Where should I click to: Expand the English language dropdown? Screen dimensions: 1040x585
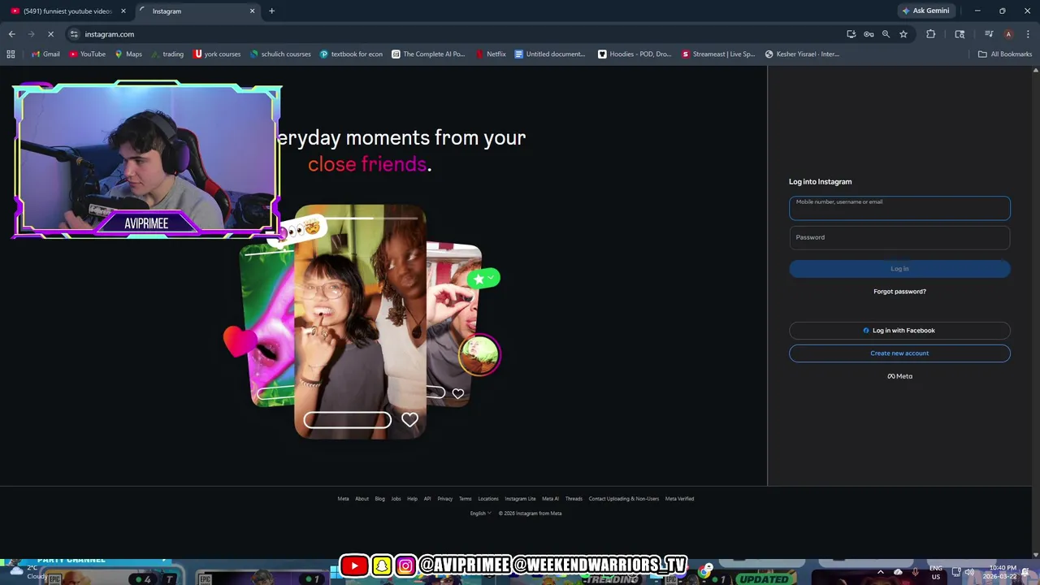coord(480,513)
